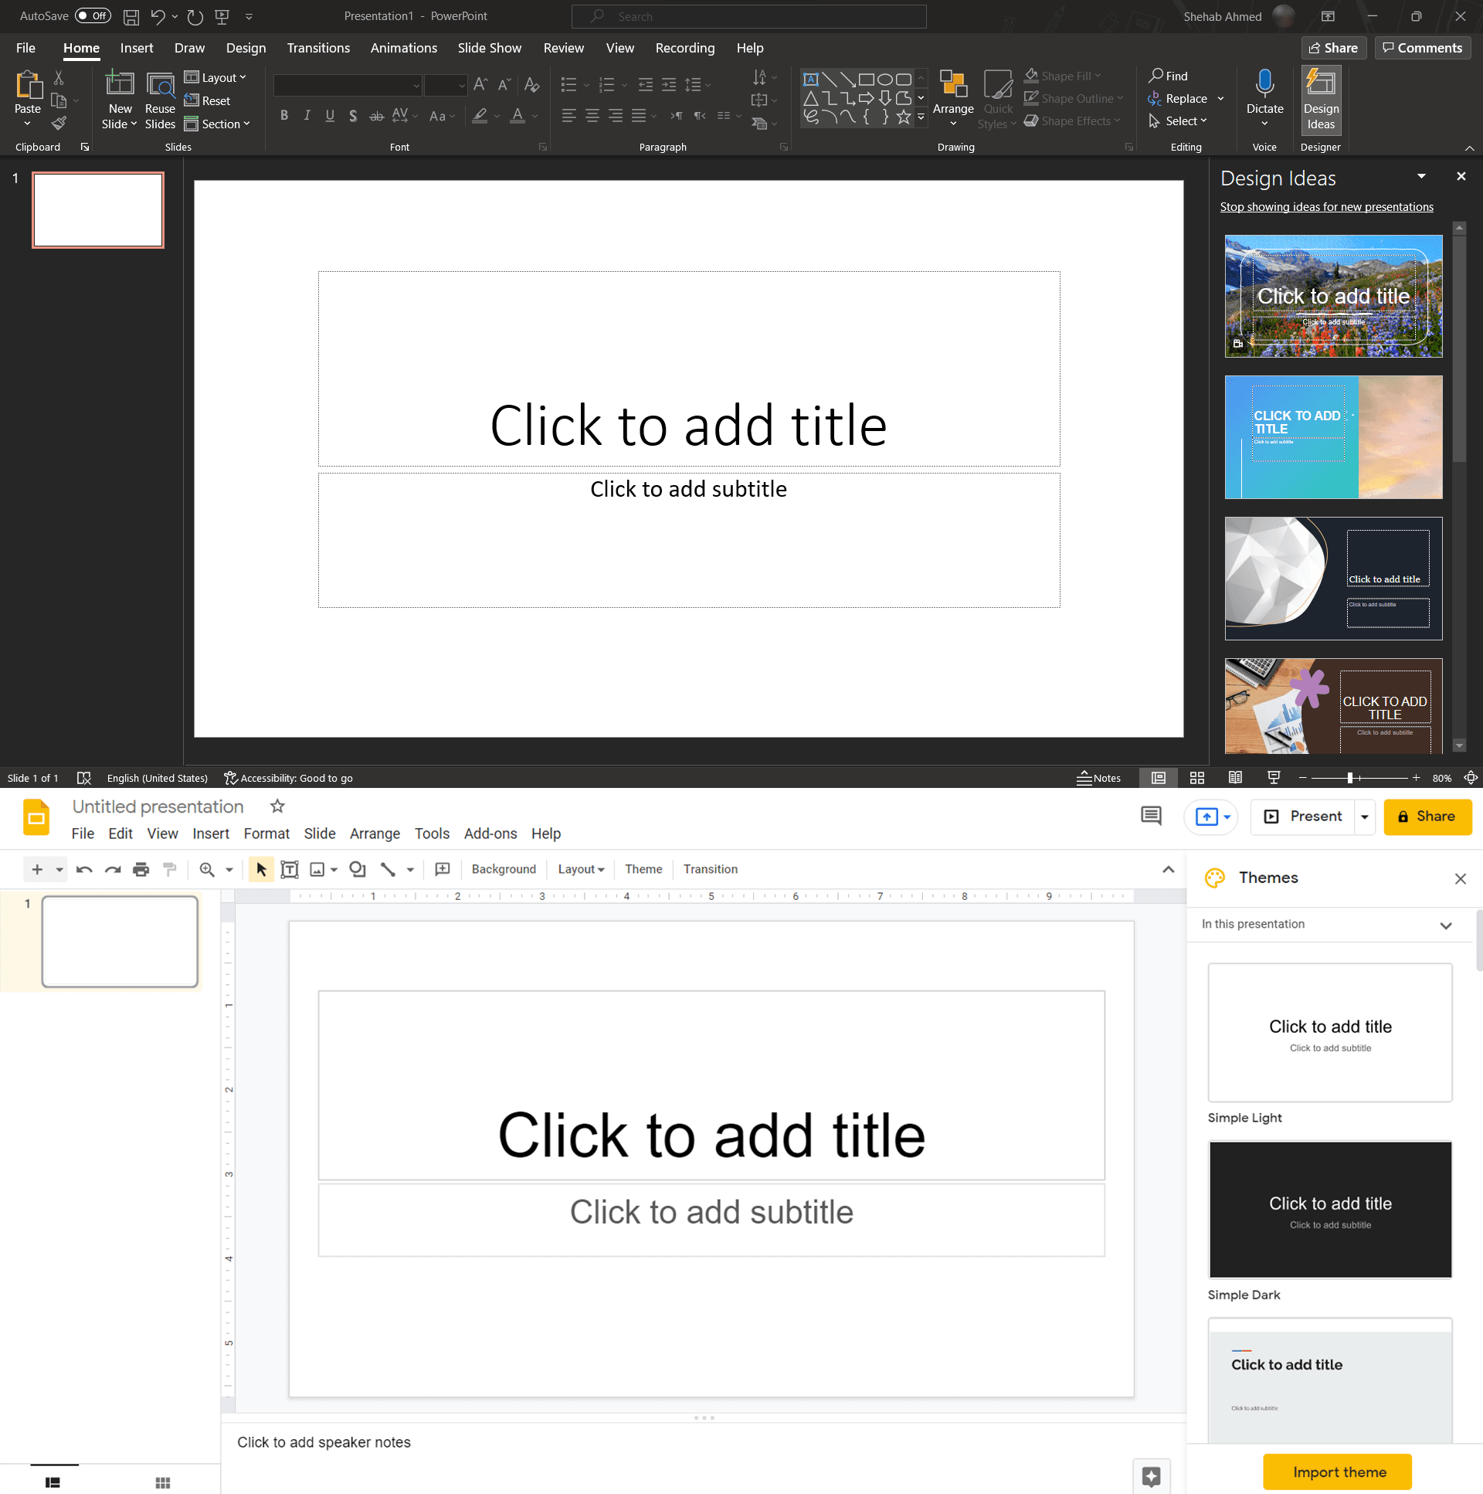
Task: Click the Format Painter brush icon
Action: pyautogui.click(x=59, y=123)
